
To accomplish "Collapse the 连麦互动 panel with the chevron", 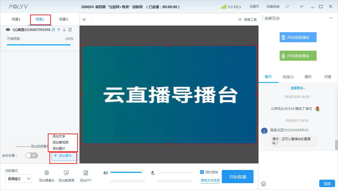I will tap(331, 18).
